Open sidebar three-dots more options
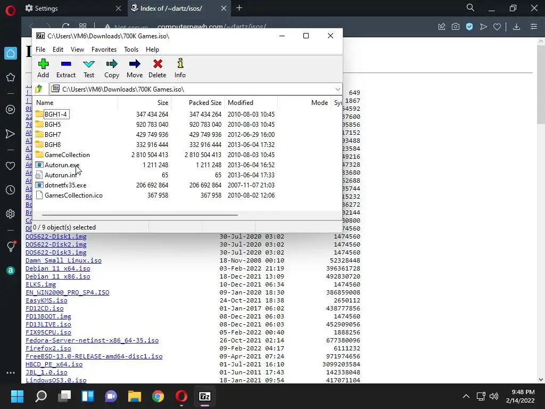This screenshot has width=545, height=409. [11, 372]
